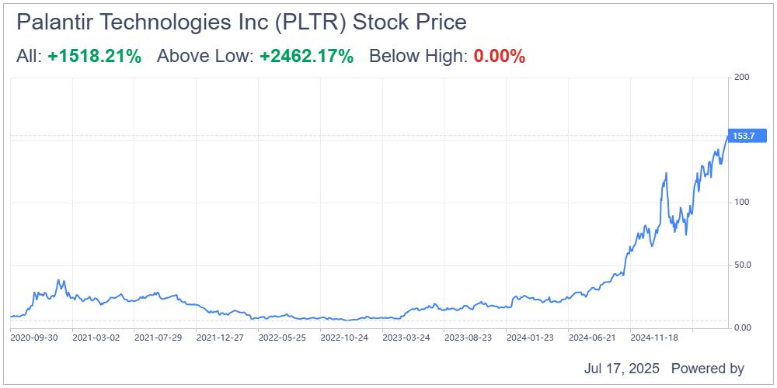This screenshot has height=388, width=777.
Task: Click the 2023-08-23 date axis label
Action: tap(468, 338)
